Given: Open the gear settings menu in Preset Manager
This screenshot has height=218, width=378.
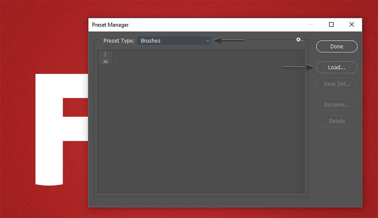Looking at the screenshot, I should tap(299, 40).
